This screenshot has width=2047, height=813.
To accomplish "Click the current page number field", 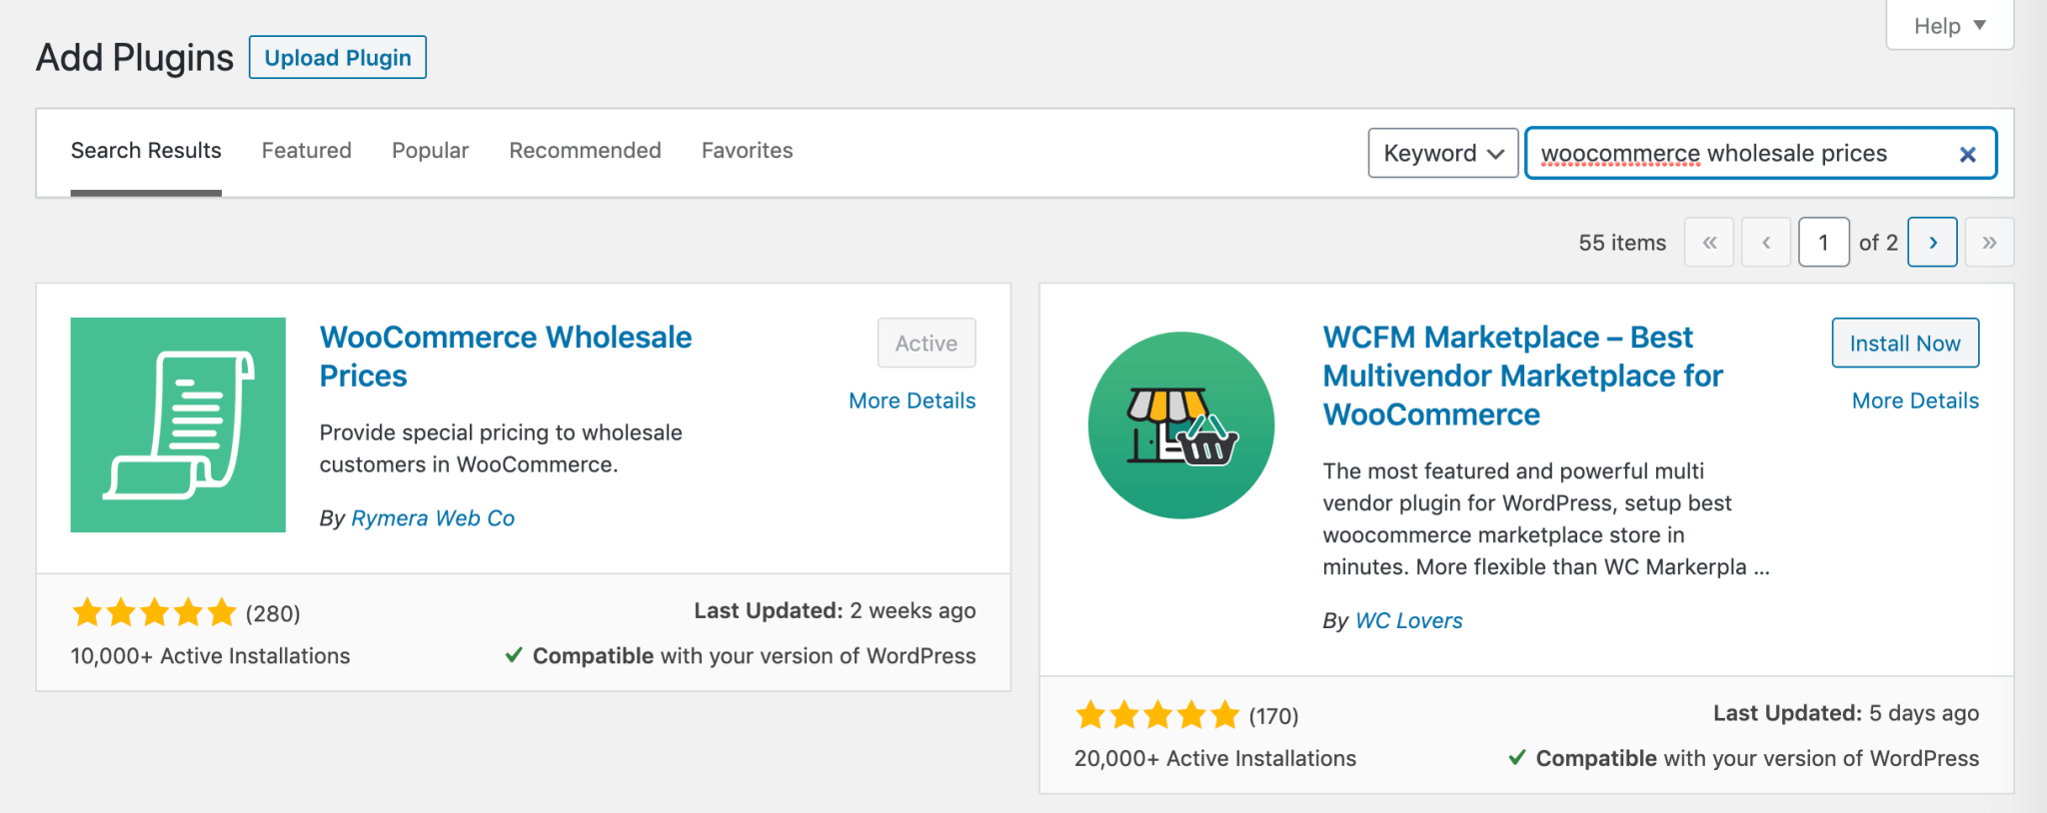I will [1823, 243].
